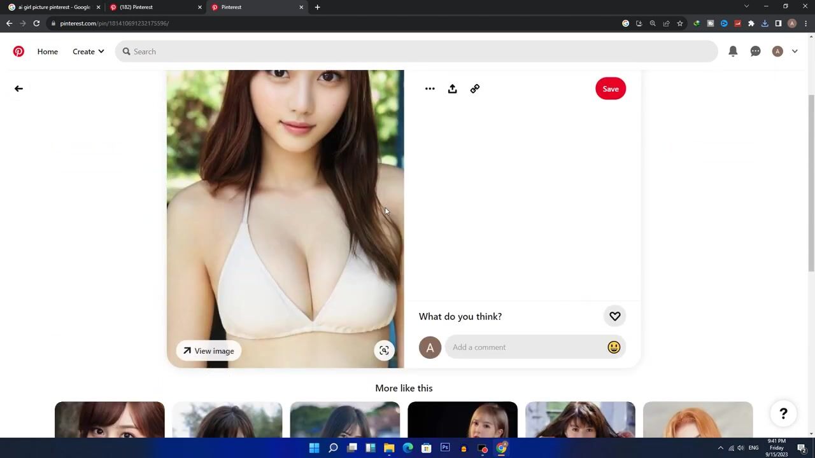Open the messages chat bubble icon
Viewport: 815px width, 458px height.
pos(755,52)
